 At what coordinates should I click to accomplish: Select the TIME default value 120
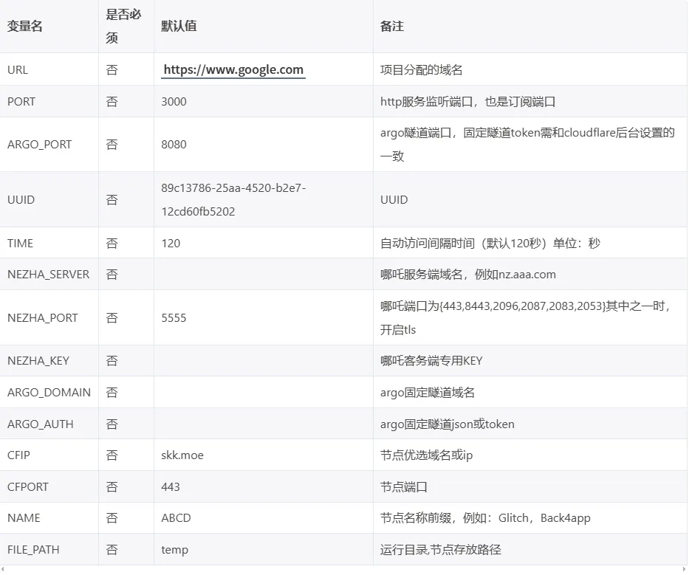pyautogui.click(x=171, y=243)
